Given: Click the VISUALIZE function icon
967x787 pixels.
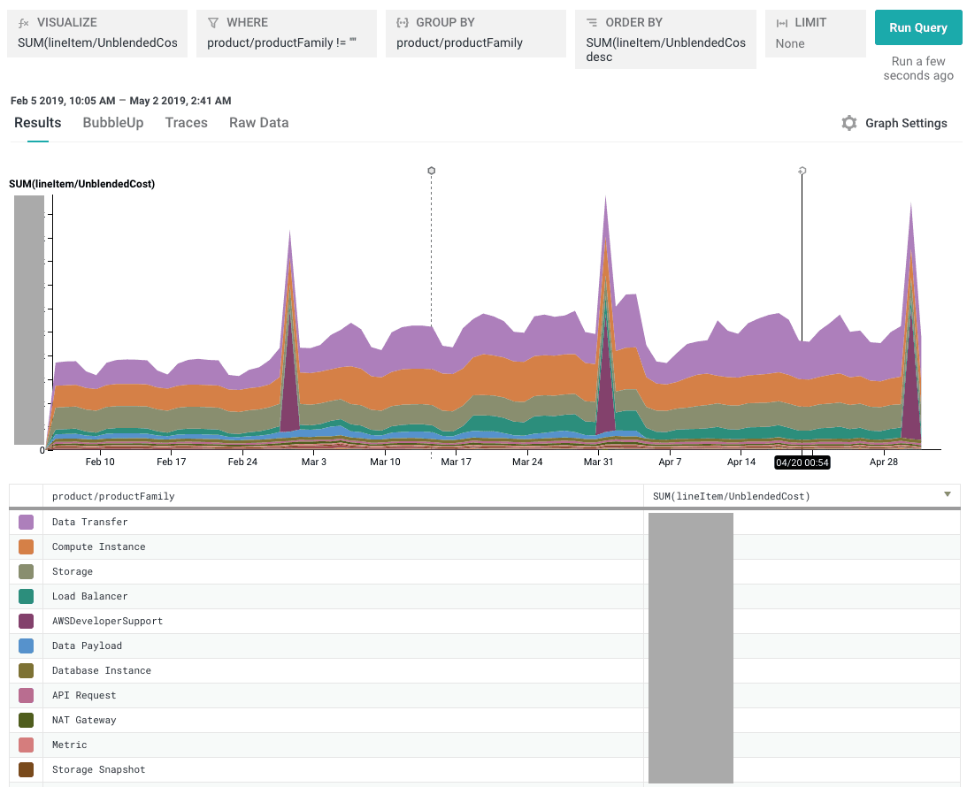Looking at the screenshot, I should coord(24,22).
